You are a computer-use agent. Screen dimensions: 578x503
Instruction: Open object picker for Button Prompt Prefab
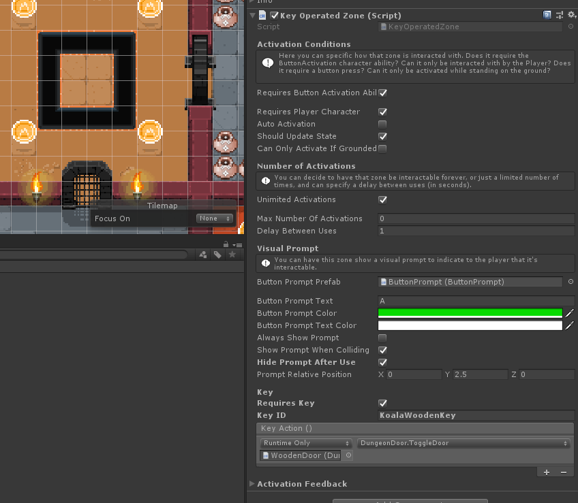[x=571, y=282]
